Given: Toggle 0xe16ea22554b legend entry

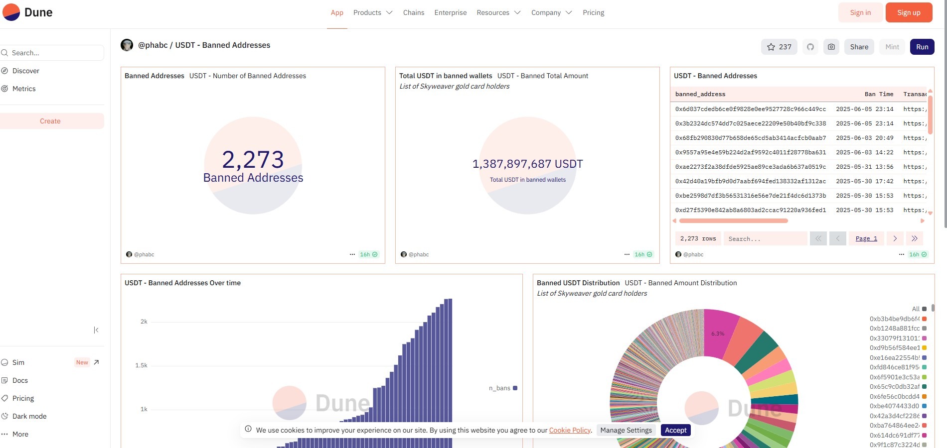Looking at the screenshot, I should point(898,358).
